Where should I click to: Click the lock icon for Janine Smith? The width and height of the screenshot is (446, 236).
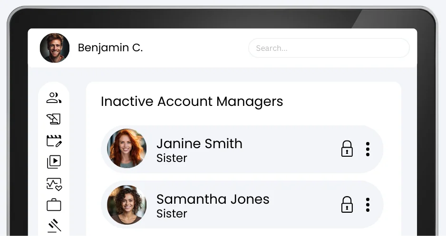pyautogui.click(x=347, y=149)
